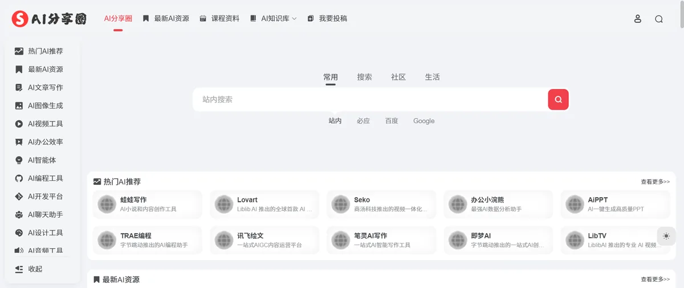Click the AI编程工具 GitHub-style icon
The height and width of the screenshot is (288, 684).
point(19,179)
